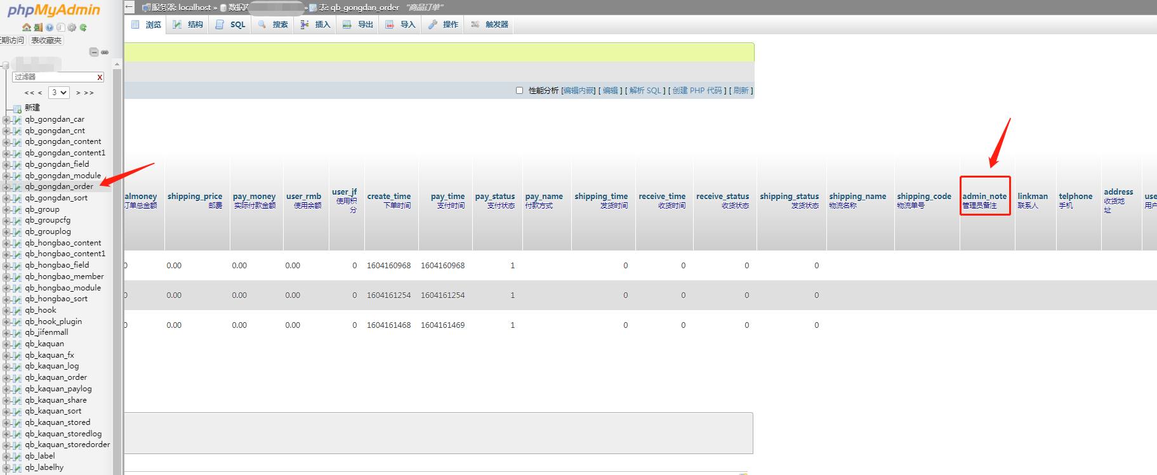Screen dimensions: 1157x475
Task: Switch to the 结构 tab
Action: click(188, 25)
